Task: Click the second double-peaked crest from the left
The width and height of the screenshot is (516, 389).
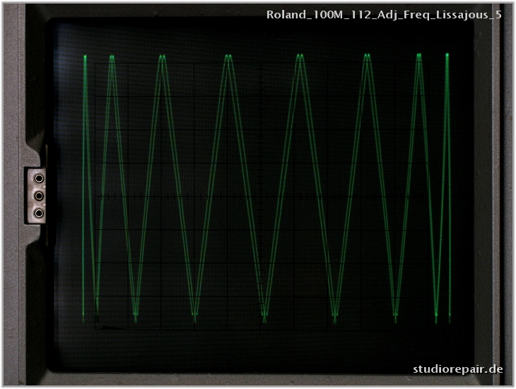Action: click(x=163, y=57)
